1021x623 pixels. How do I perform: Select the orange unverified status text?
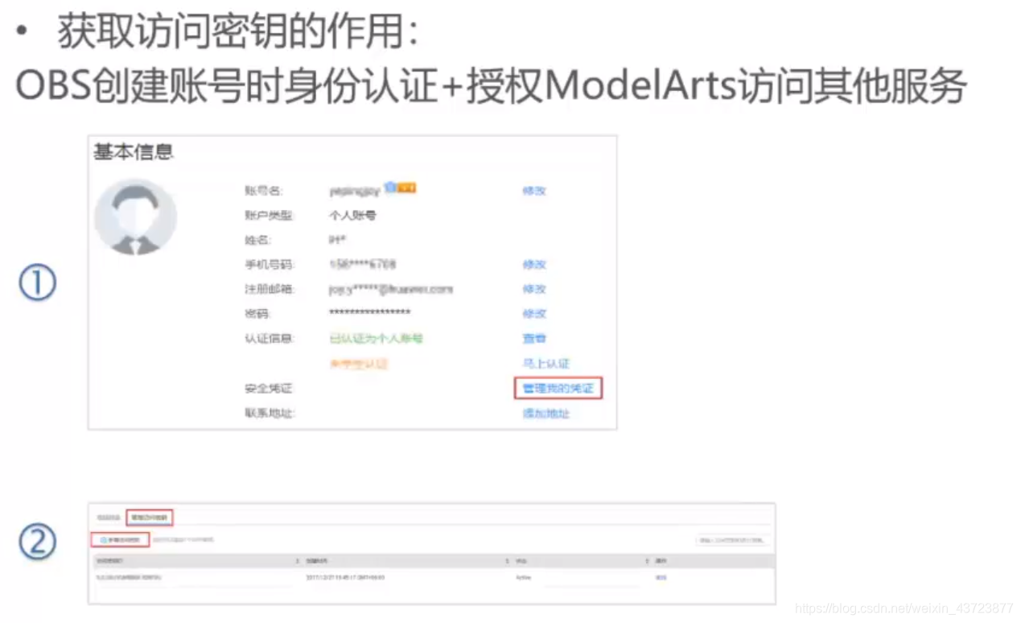[x=359, y=364]
